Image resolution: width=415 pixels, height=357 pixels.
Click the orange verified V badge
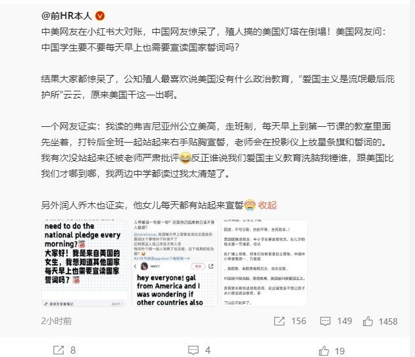pos(100,16)
